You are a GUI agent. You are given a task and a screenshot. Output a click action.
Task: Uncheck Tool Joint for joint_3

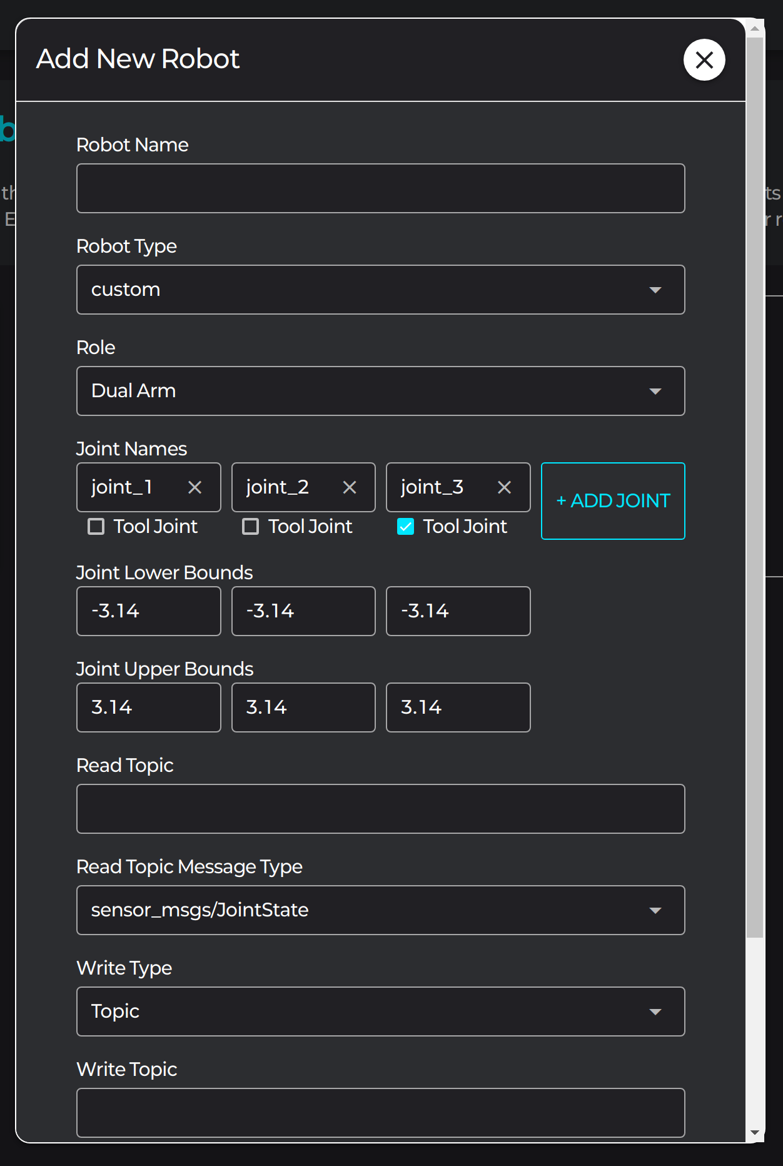405,527
